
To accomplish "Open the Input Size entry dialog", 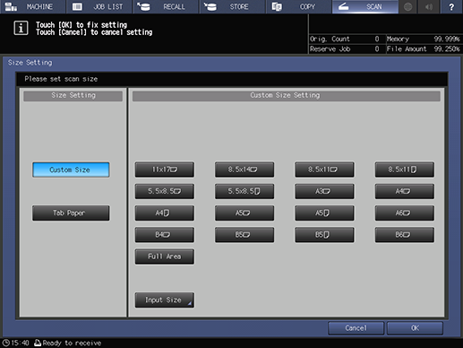I will pos(165,300).
